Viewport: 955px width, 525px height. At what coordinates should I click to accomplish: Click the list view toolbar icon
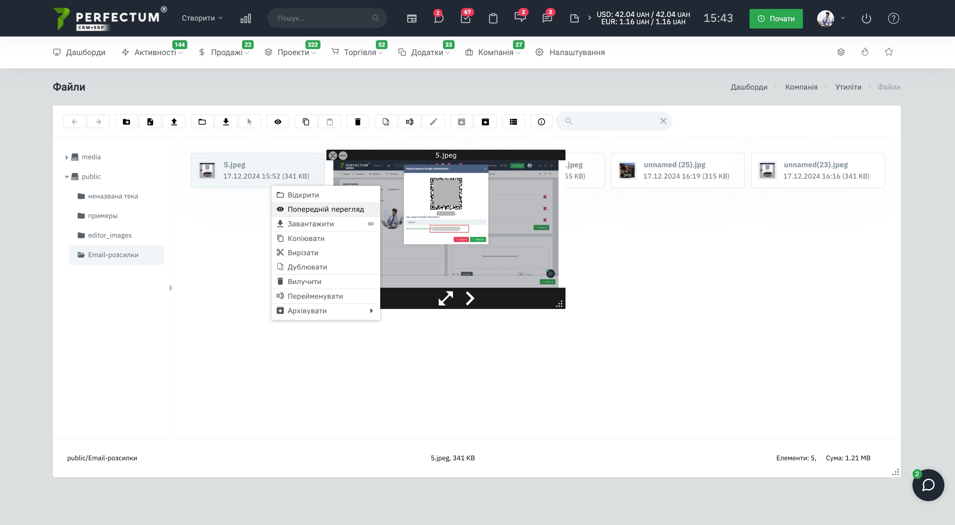[513, 121]
